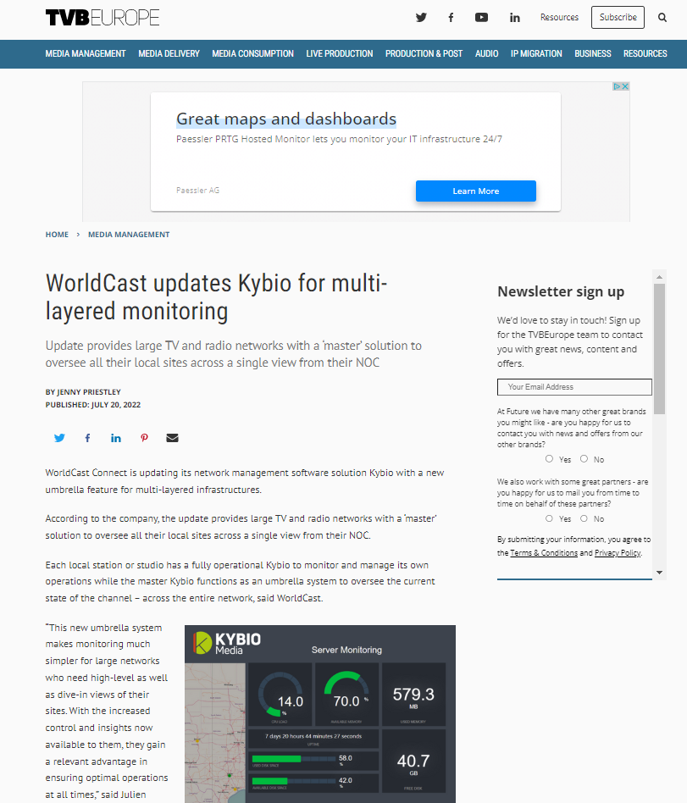Open Audio menu

click(x=487, y=53)
